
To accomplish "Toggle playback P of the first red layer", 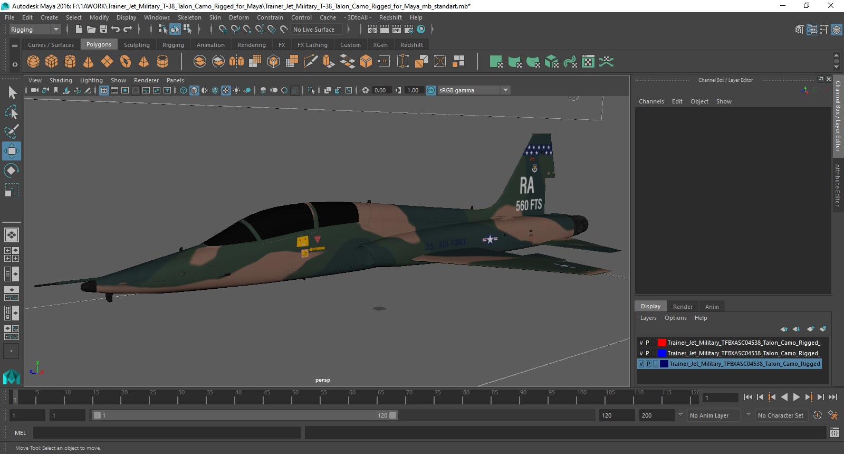I will (648, 343).
